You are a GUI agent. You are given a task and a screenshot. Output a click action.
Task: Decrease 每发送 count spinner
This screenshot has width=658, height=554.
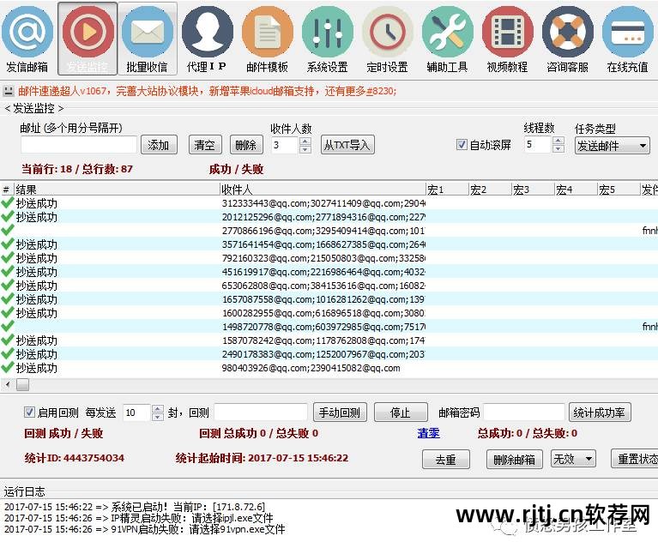[157, 417]
